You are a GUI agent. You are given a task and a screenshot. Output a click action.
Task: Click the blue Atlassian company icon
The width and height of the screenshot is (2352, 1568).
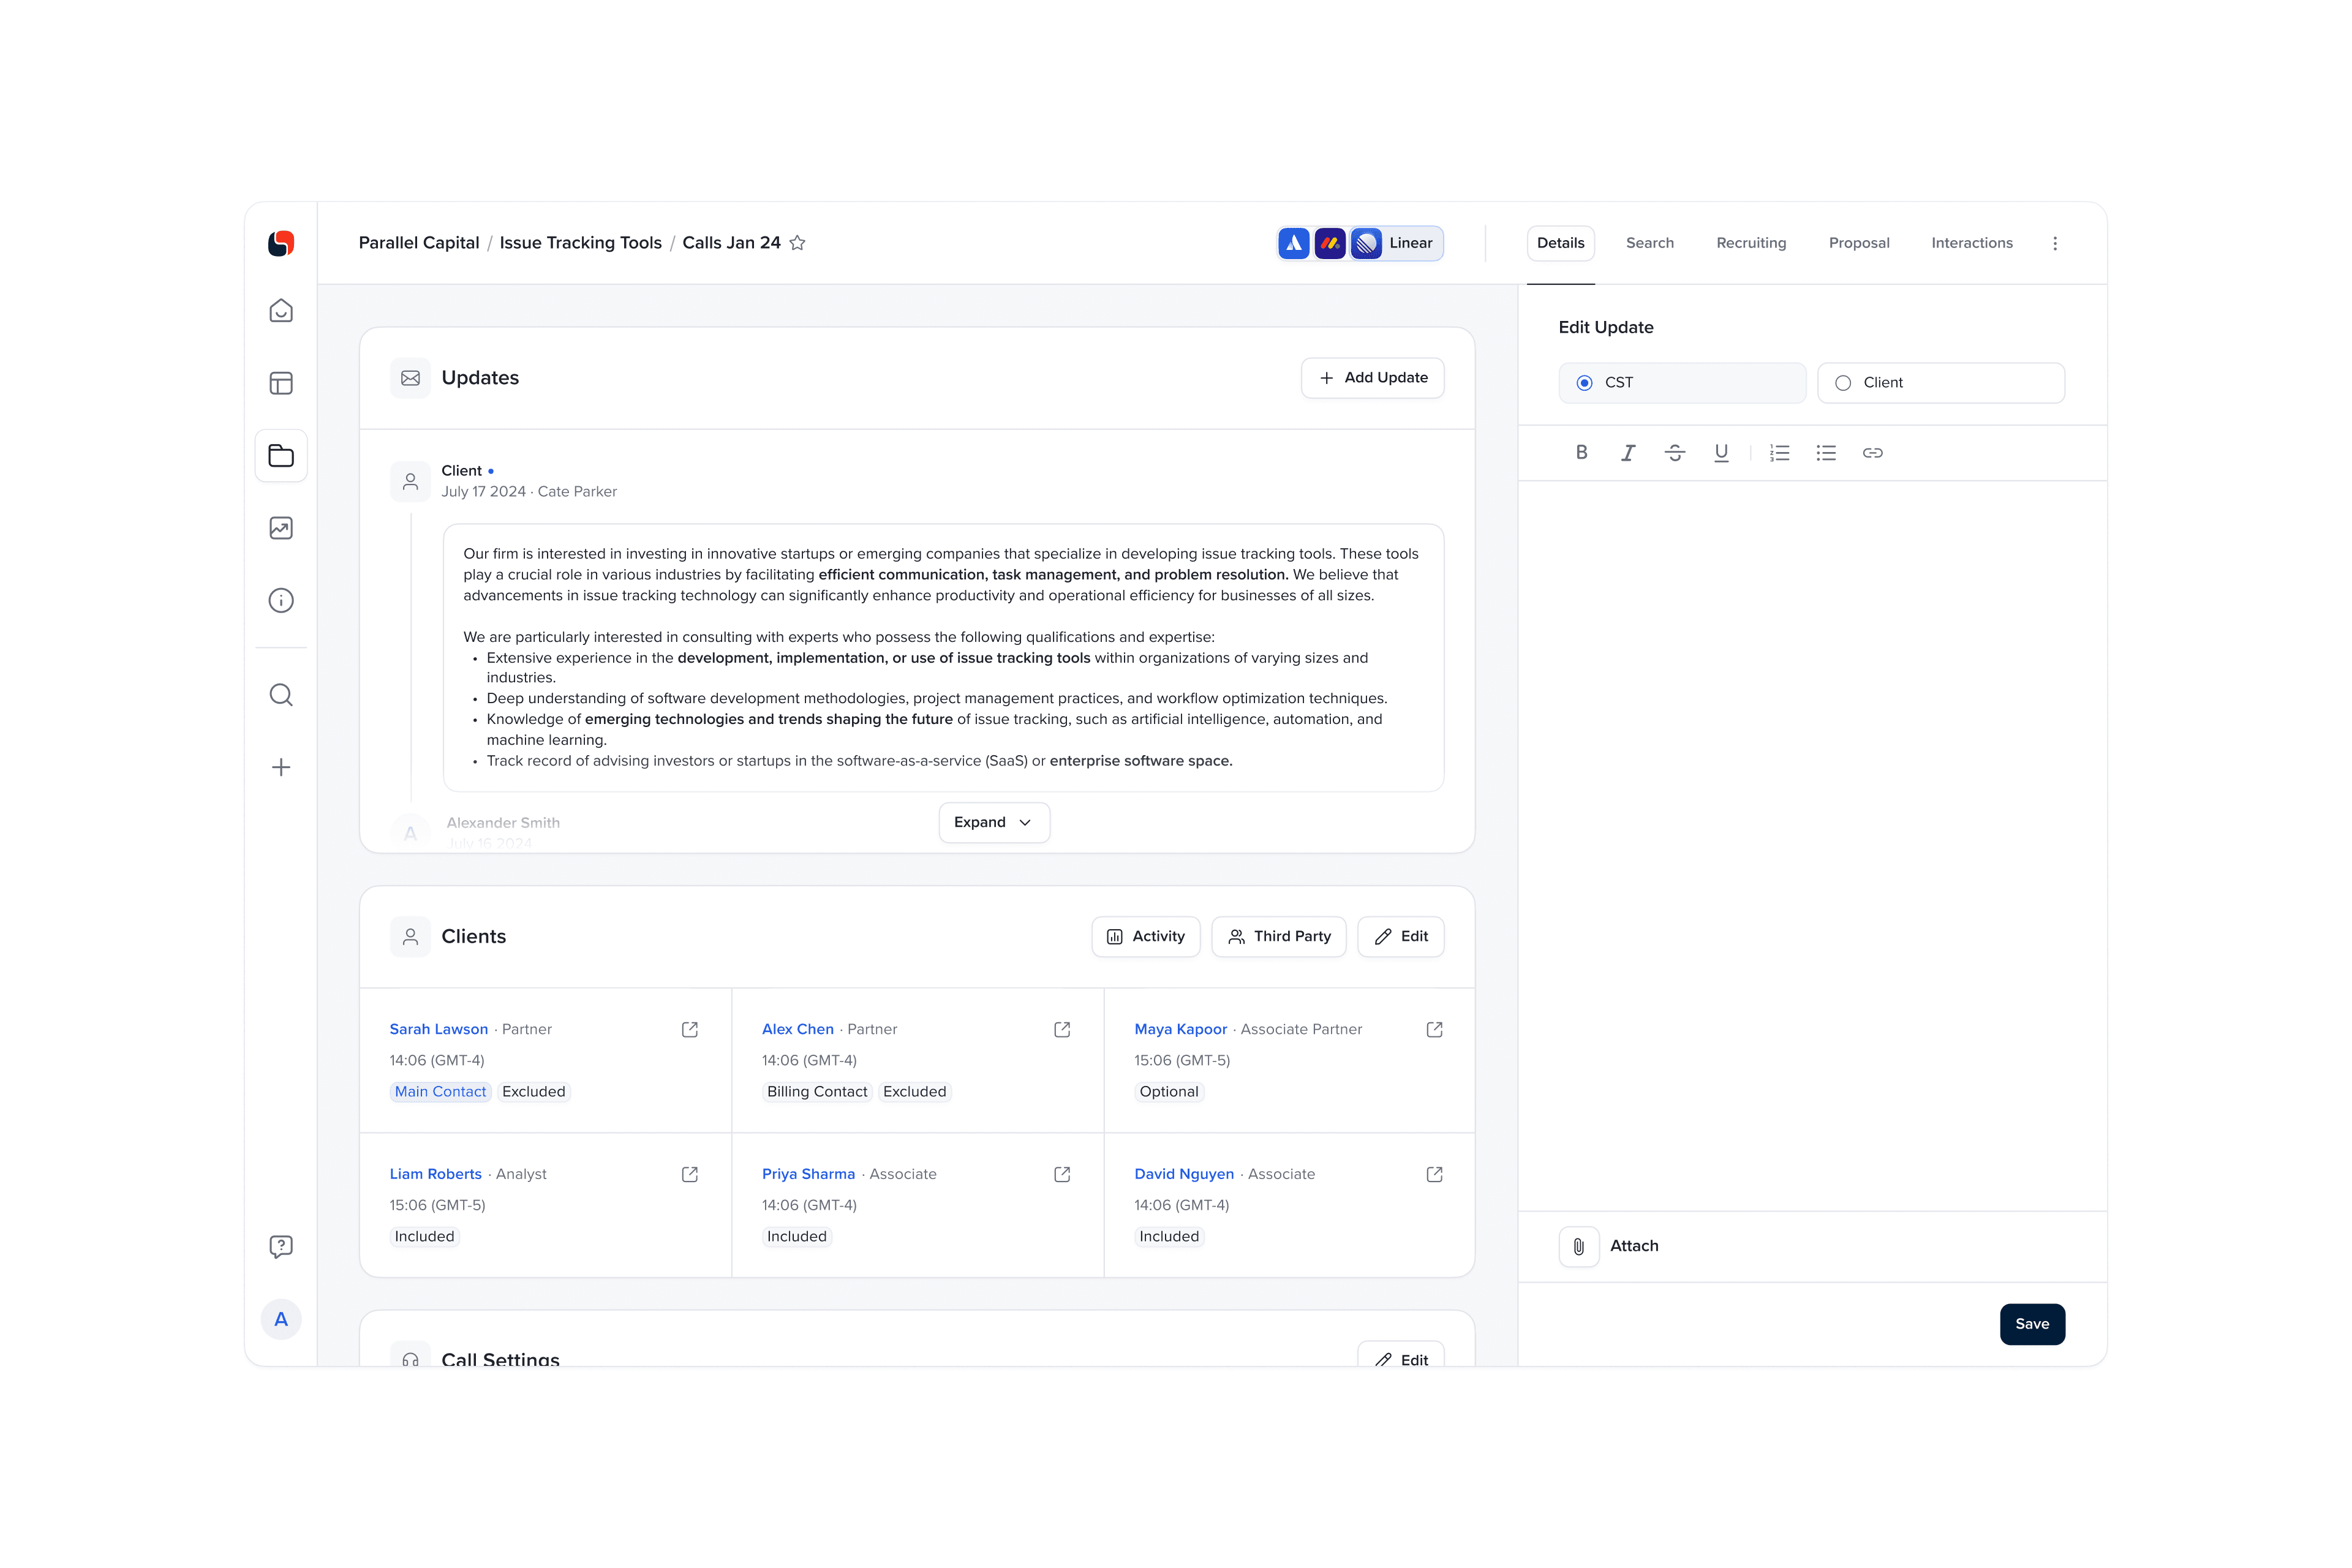click(1294, 243)
